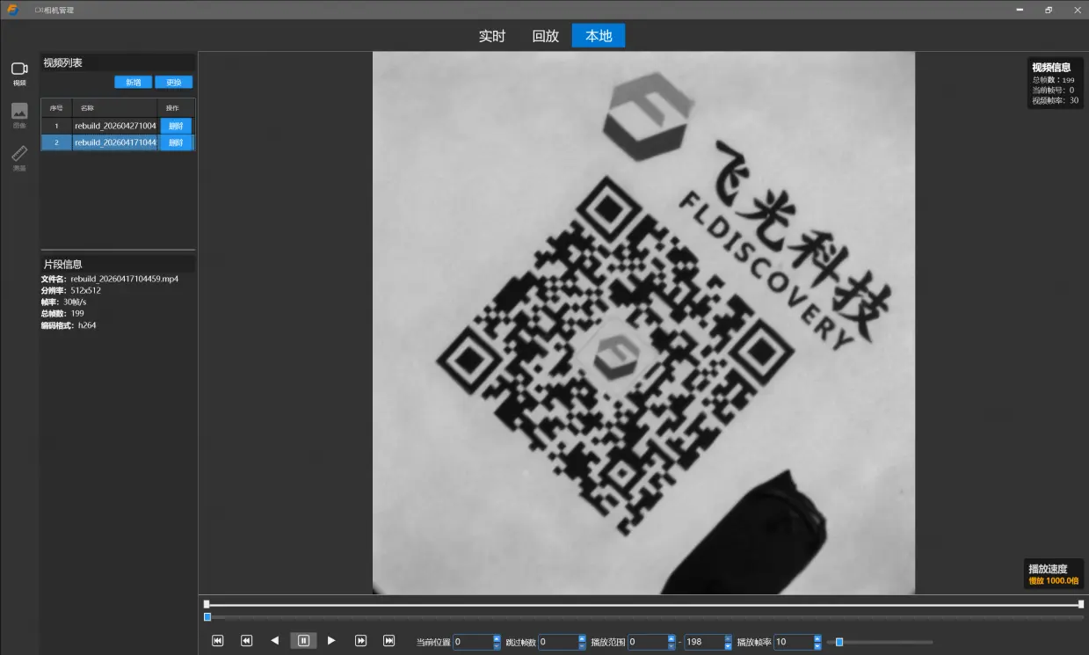
Task: Select video rebuild_202604271004 in the list
Action: [115, 126]
